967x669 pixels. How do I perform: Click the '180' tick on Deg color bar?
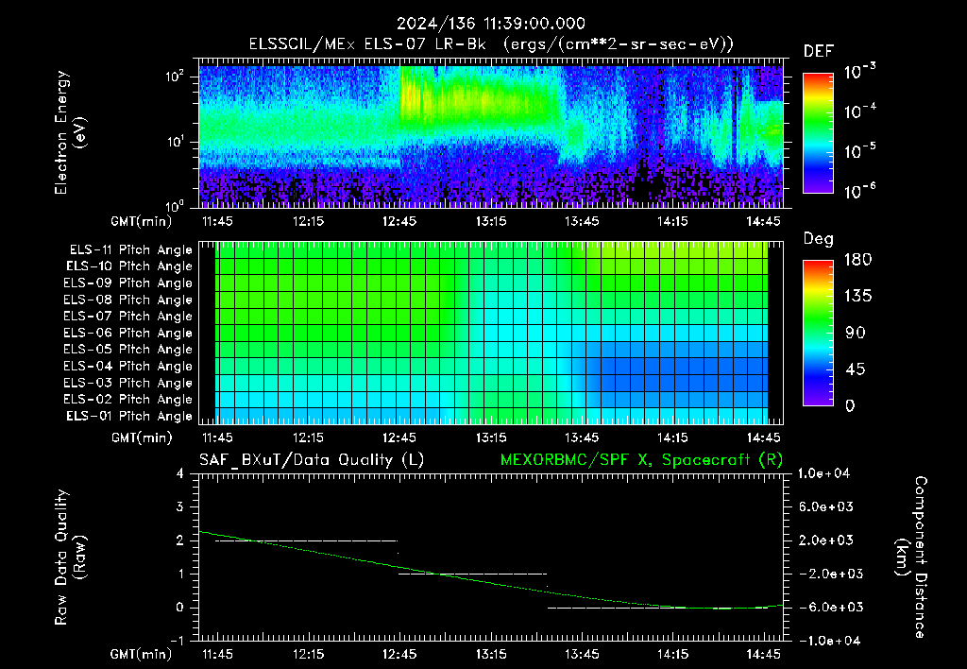tap(857, 259)
